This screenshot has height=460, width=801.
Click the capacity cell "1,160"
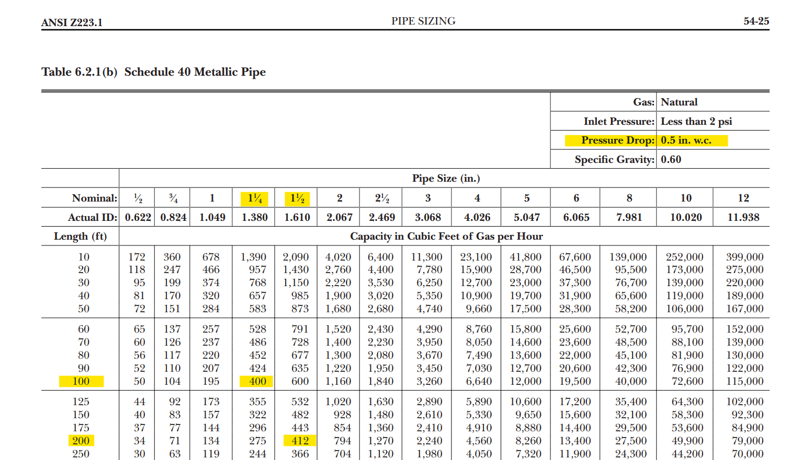click(x=338, y=381)
